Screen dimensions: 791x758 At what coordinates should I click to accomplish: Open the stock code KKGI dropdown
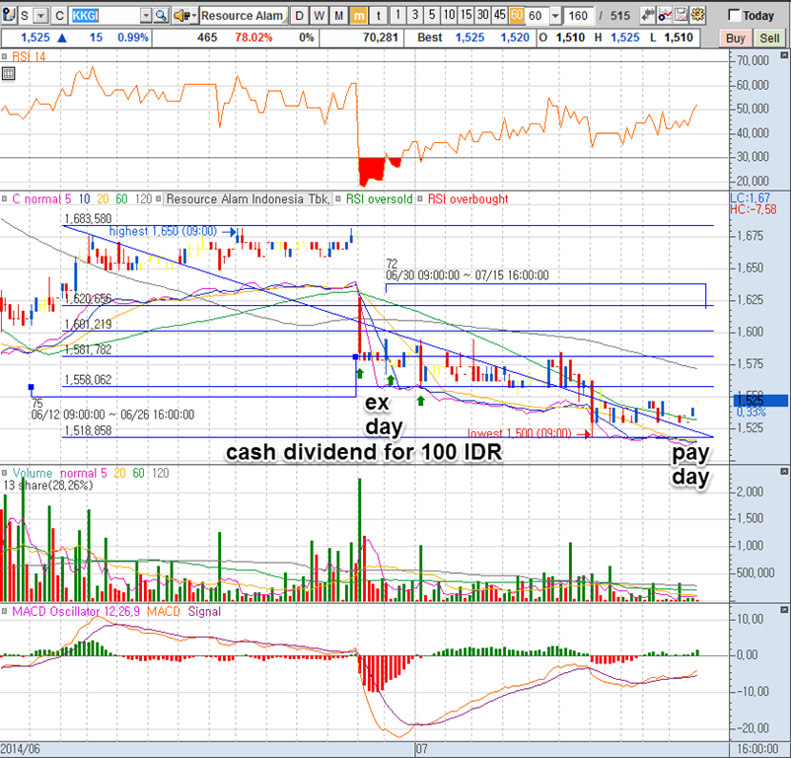pyautogui.click(x=146, y=16)
